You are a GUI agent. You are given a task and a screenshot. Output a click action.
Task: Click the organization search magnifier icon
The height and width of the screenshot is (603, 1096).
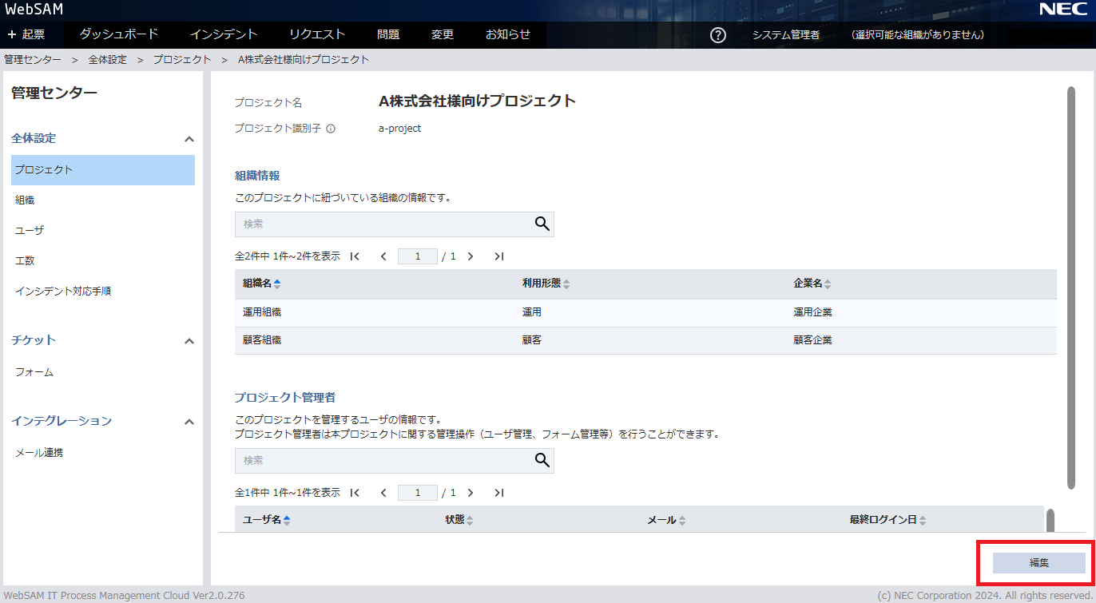542,224
